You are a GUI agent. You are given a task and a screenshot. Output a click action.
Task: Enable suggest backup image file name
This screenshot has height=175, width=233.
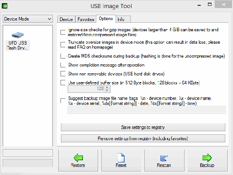(x=63, y=100)
